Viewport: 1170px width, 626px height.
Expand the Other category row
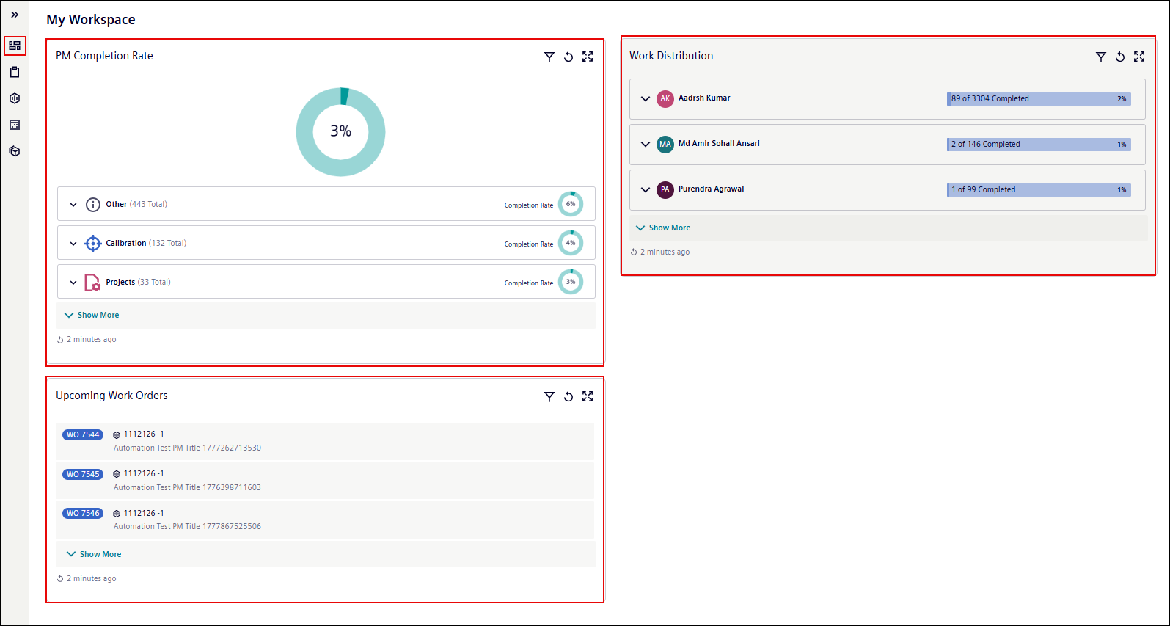(x=73, y=205)
